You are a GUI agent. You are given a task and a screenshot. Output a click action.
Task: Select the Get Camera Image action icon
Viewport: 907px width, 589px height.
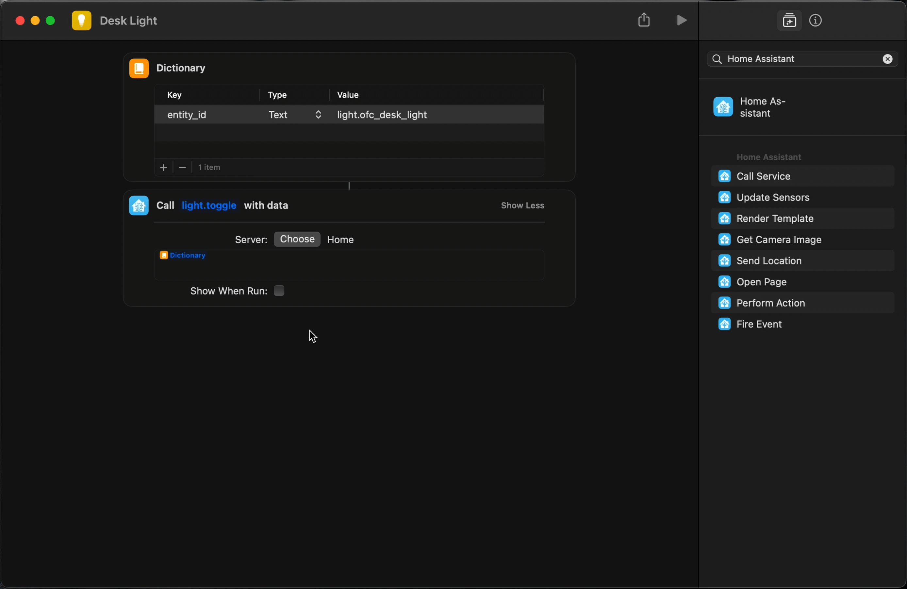point(725,239)
